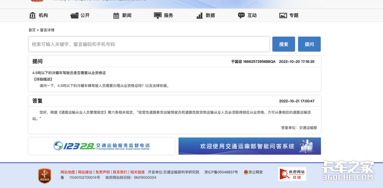Image resolution: width=383 pixels, height=188 pixels.
Task: Click 答复单位：交通运输部 text
Action: [299, 128]
